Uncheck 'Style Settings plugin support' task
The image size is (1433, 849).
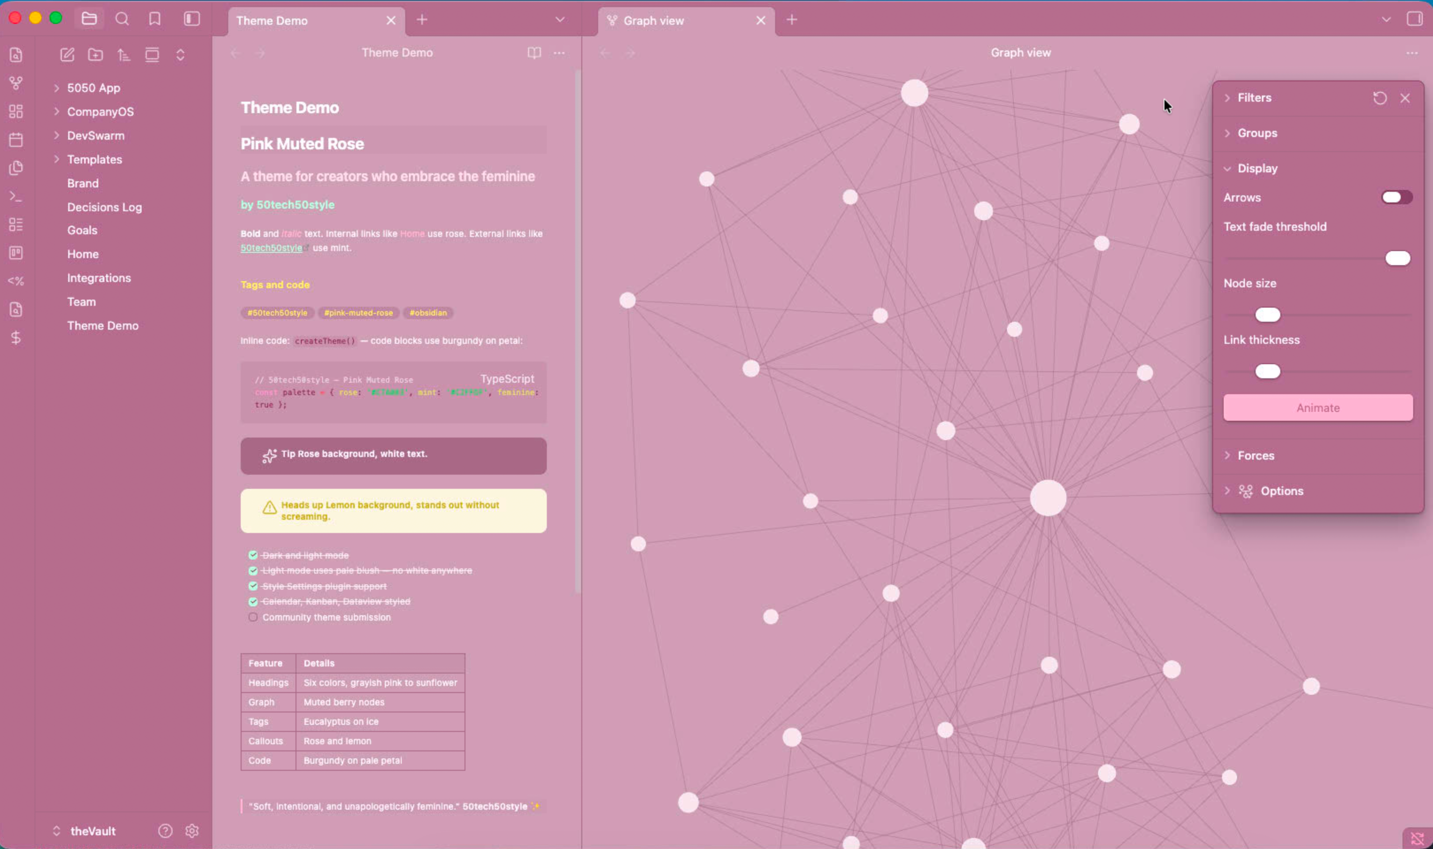pyautogui.click(x=253, y=586)
